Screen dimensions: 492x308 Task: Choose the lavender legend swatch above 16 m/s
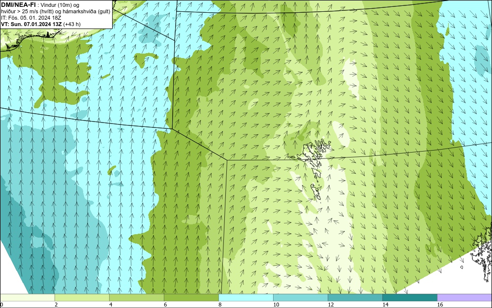coord(464,297)
